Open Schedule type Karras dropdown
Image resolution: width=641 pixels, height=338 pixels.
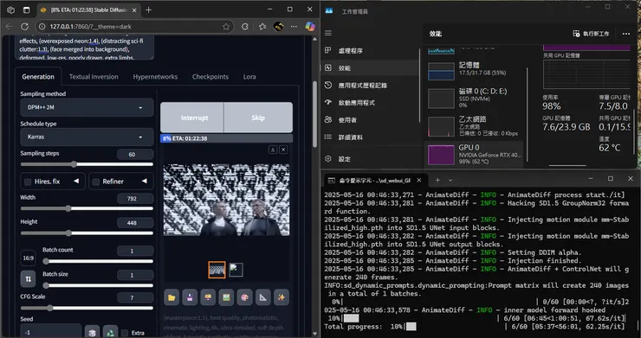pos(87,137)
